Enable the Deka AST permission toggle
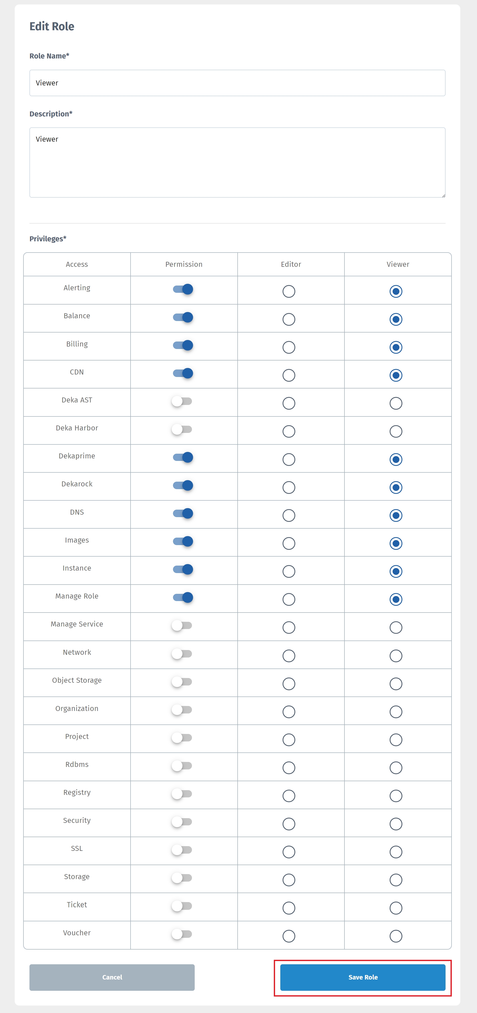This screenshot has width=477, height=1013. [182, 401]
